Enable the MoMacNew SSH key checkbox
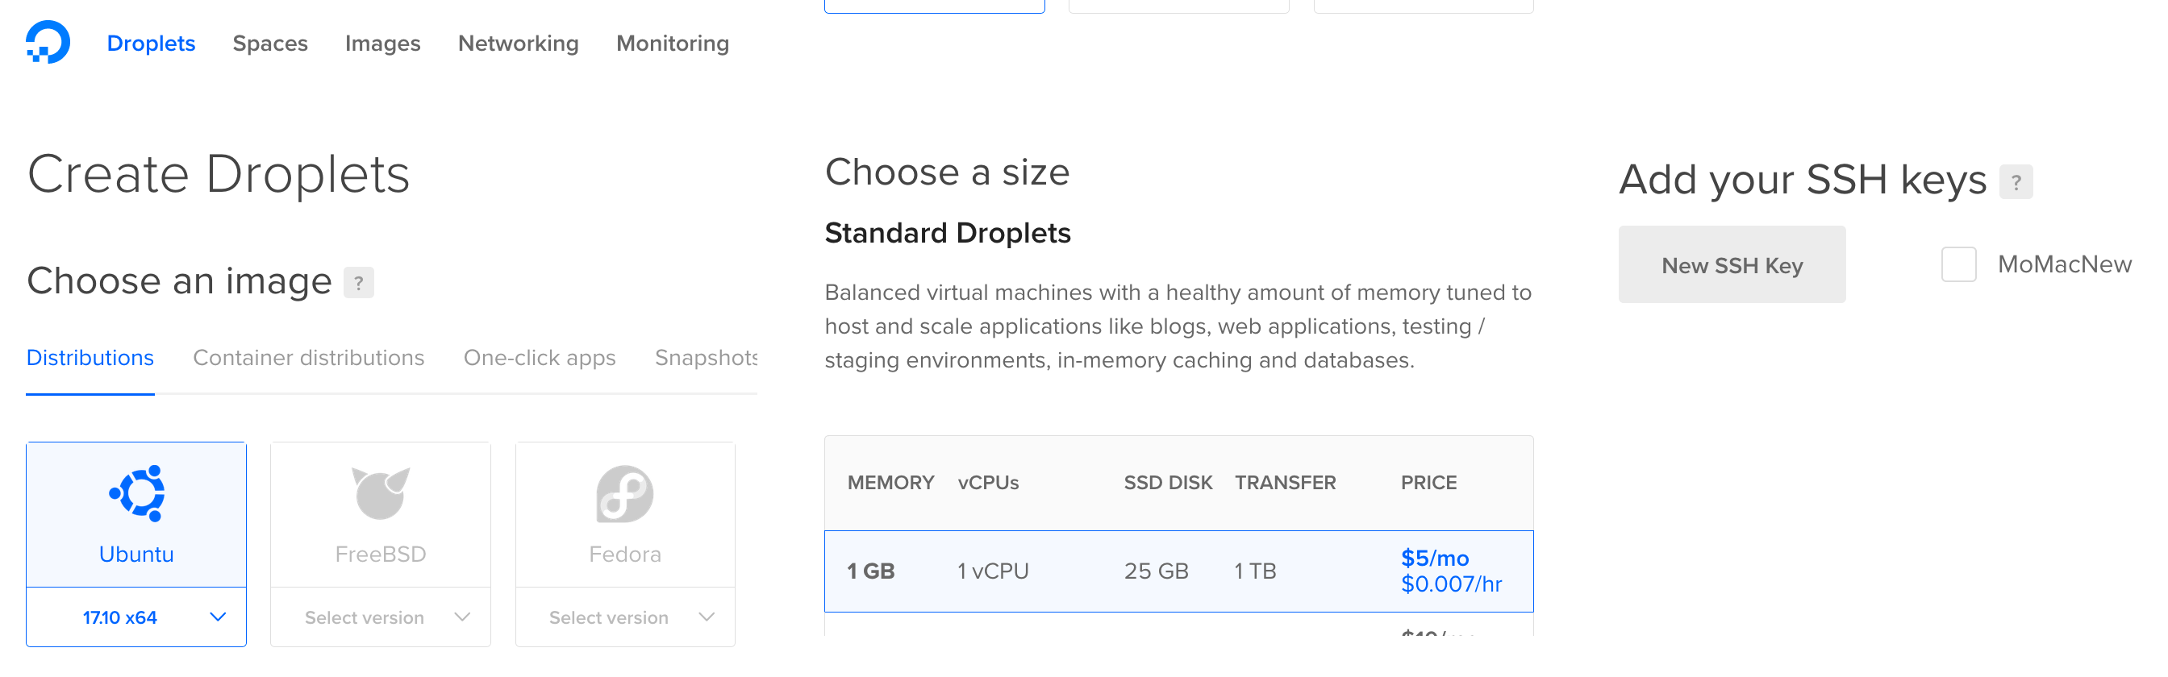2168x677 pixels. 1958,264
